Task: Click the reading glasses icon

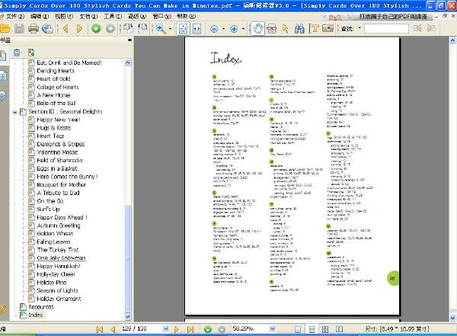Action: coord(272,29)
